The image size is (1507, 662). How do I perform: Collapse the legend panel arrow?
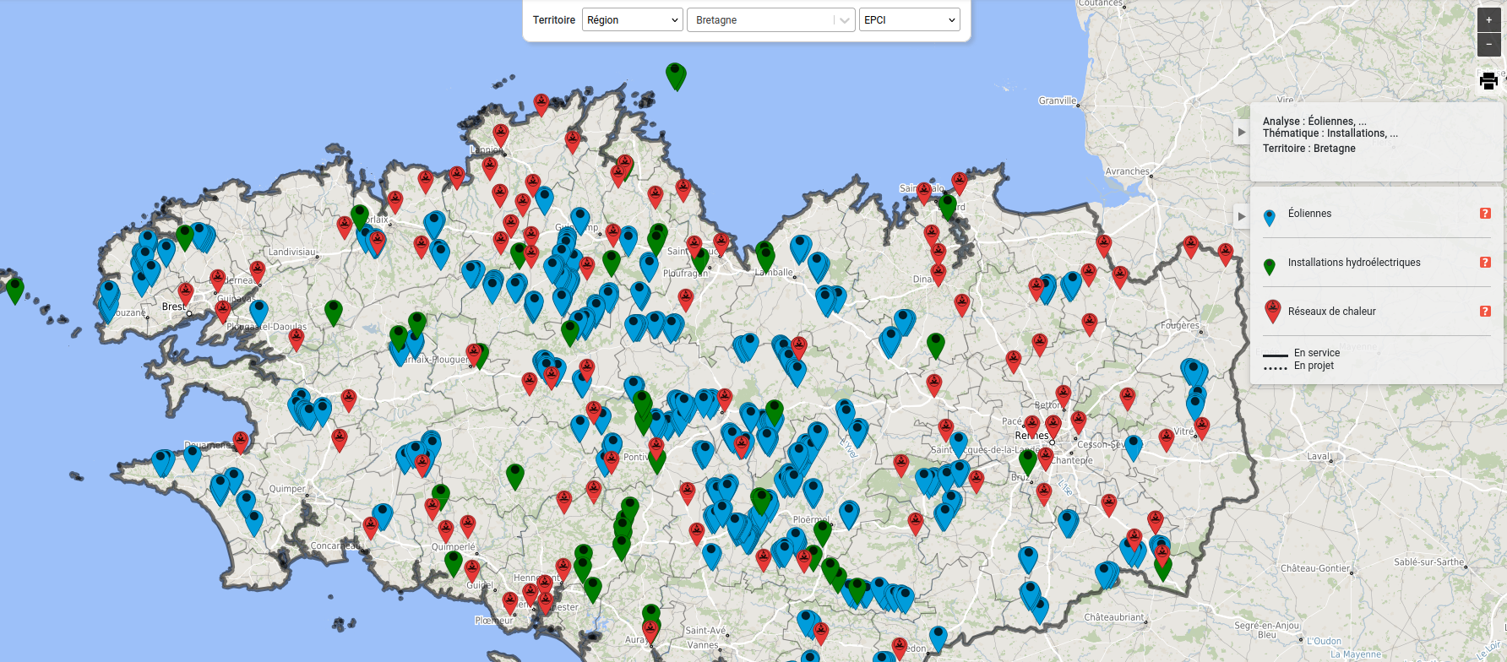1242,216
